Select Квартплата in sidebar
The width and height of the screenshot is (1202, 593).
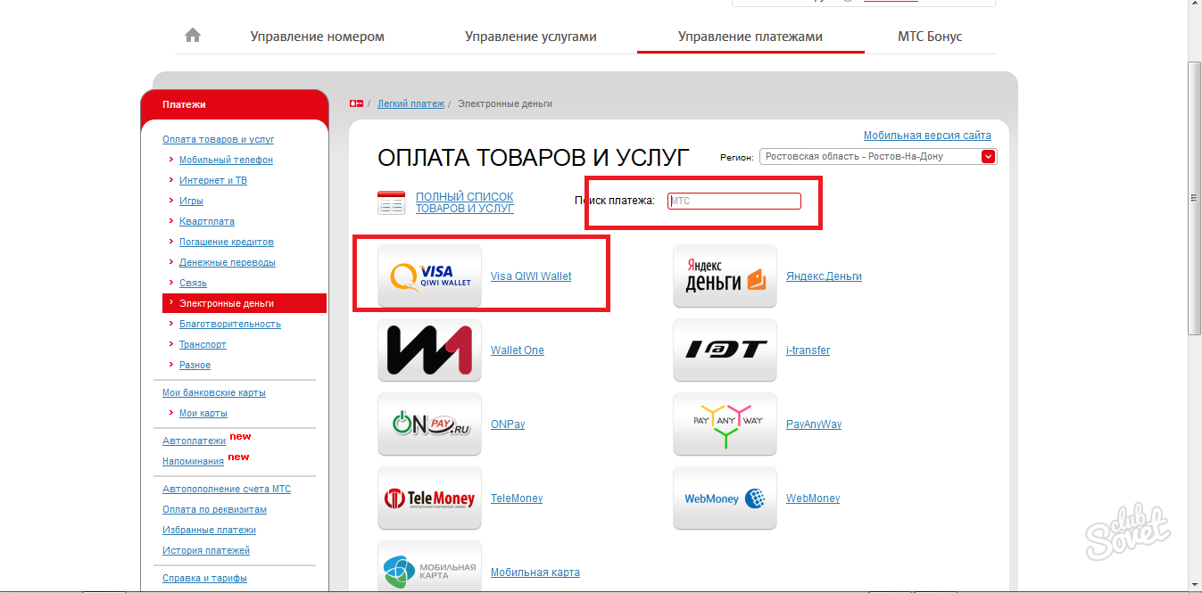[207, 221]
